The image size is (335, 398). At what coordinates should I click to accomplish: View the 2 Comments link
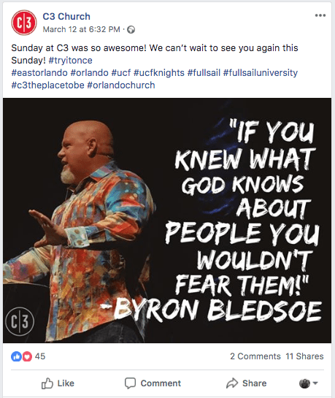point(255,356)
